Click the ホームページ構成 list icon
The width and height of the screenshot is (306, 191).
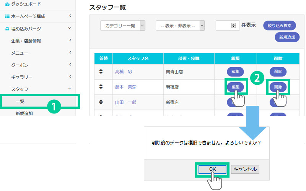point(7,16)
